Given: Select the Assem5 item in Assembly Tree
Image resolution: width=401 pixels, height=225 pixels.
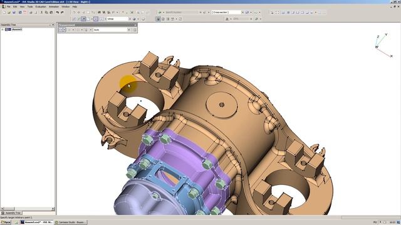Looking at the screenshot, I should point(17,29).
